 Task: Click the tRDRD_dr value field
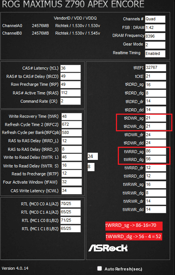point(156,101)
